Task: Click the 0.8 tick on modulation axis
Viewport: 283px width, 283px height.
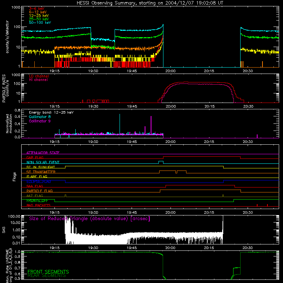Action: 17,110
